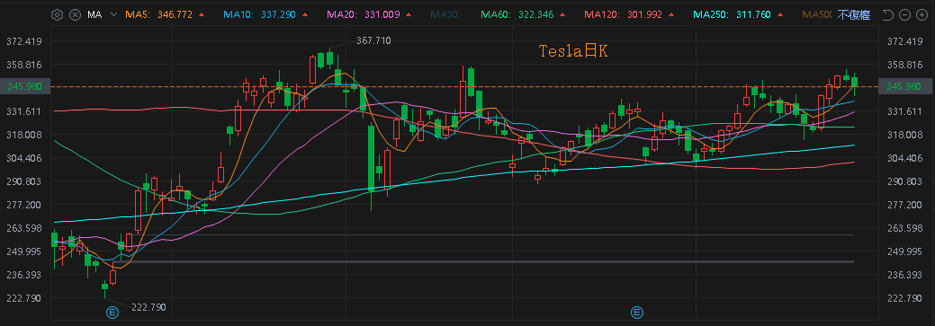Select the 222.790 low price annotation
The width and height of the screenshot is (935, 326).
point(148,307)
